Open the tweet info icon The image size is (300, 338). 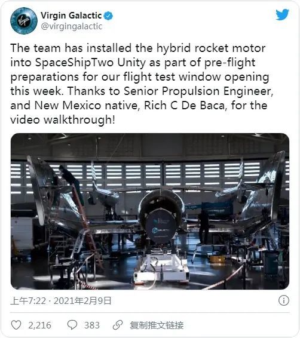point(284,300)
